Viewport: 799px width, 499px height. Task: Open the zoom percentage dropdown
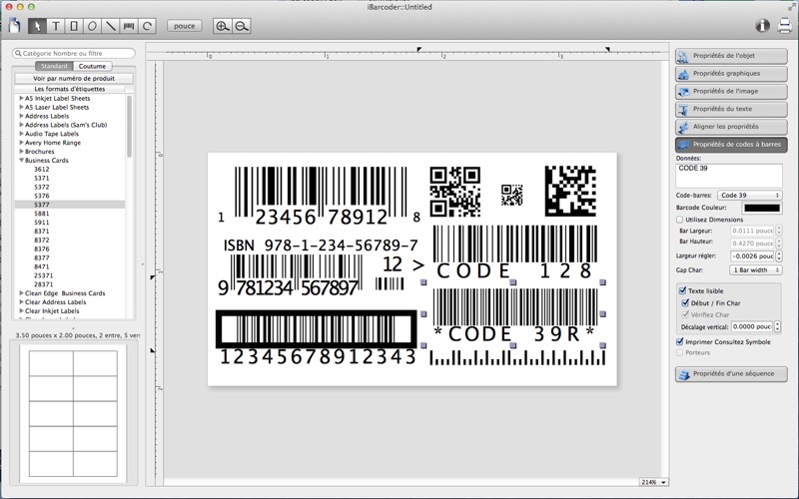pyautogui.click(x=654, y=482)
